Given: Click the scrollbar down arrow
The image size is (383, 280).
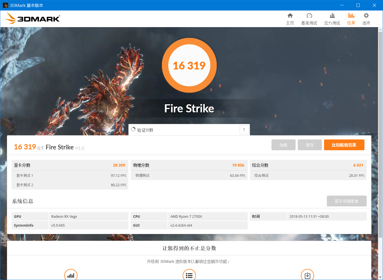Looking at the screenshot, I should [x=381, y=277].
